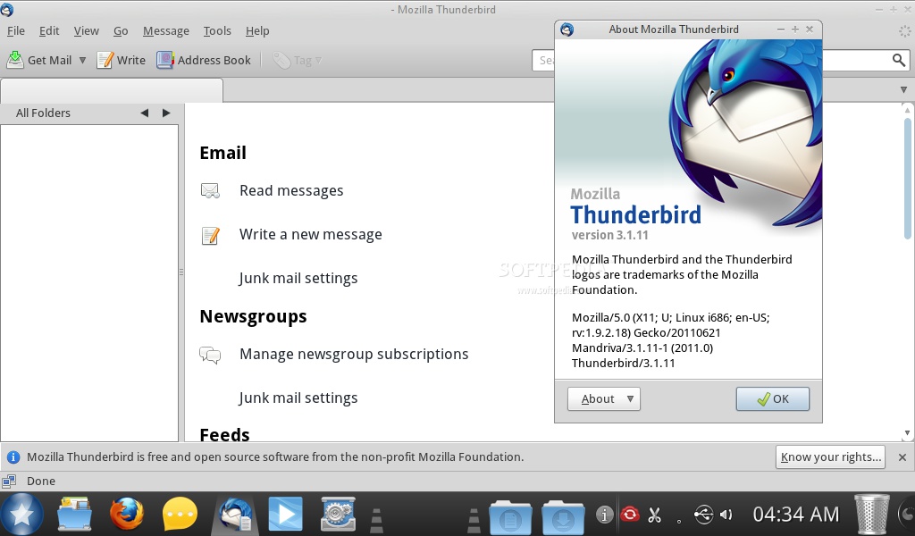915x536 pixels.
Task: Launch Firefox from the panel
Action: 127,514
